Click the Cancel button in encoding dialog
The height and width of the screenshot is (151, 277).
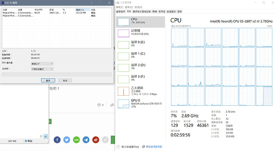coord(65,80)
